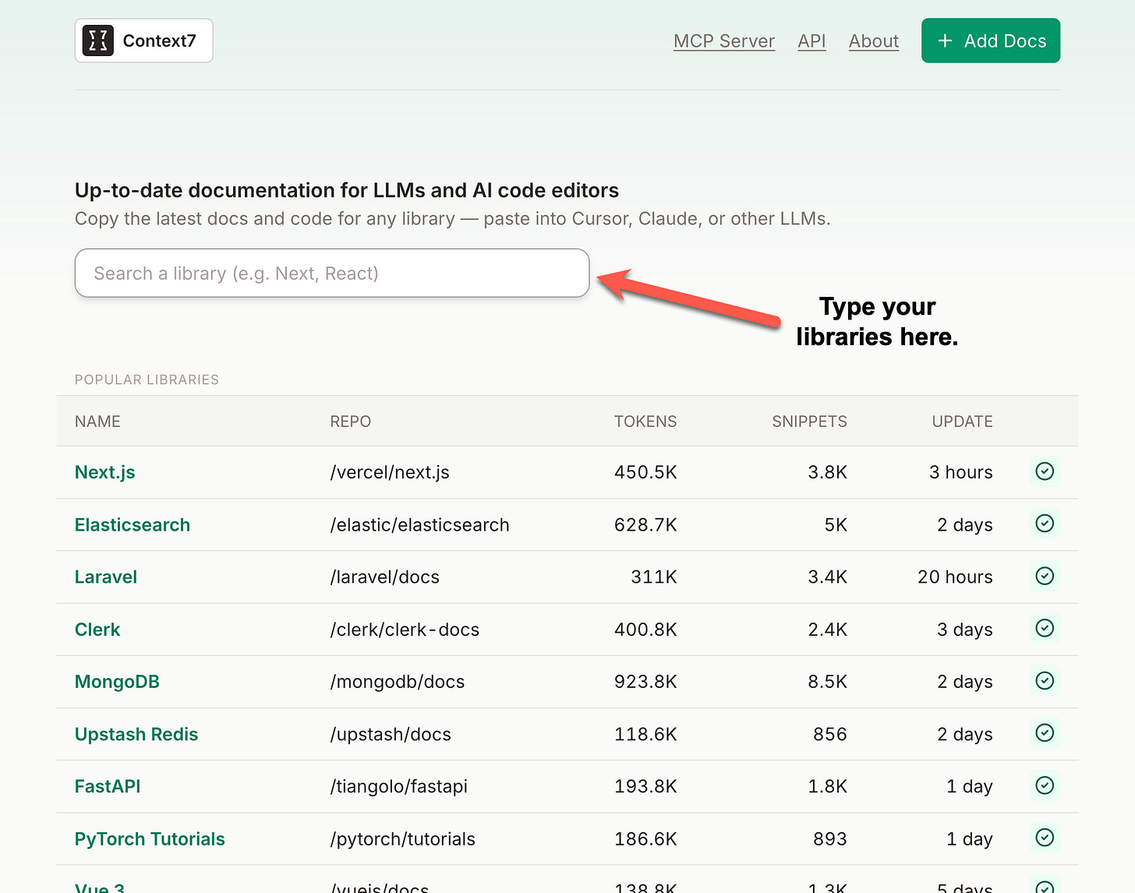This screenshot has width=1135, height=893.
Task: Click the checkmark icon in Laravel row
Action: point(1045,576)
